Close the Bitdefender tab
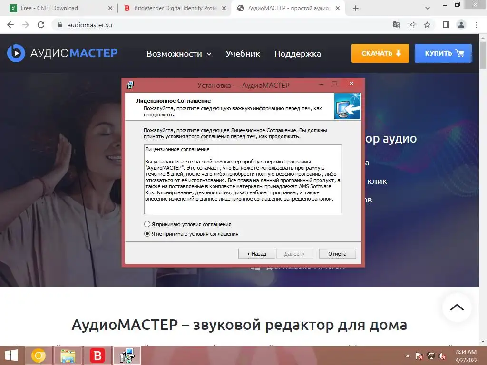Screen dimensions: 487x365 pos(224,8)
